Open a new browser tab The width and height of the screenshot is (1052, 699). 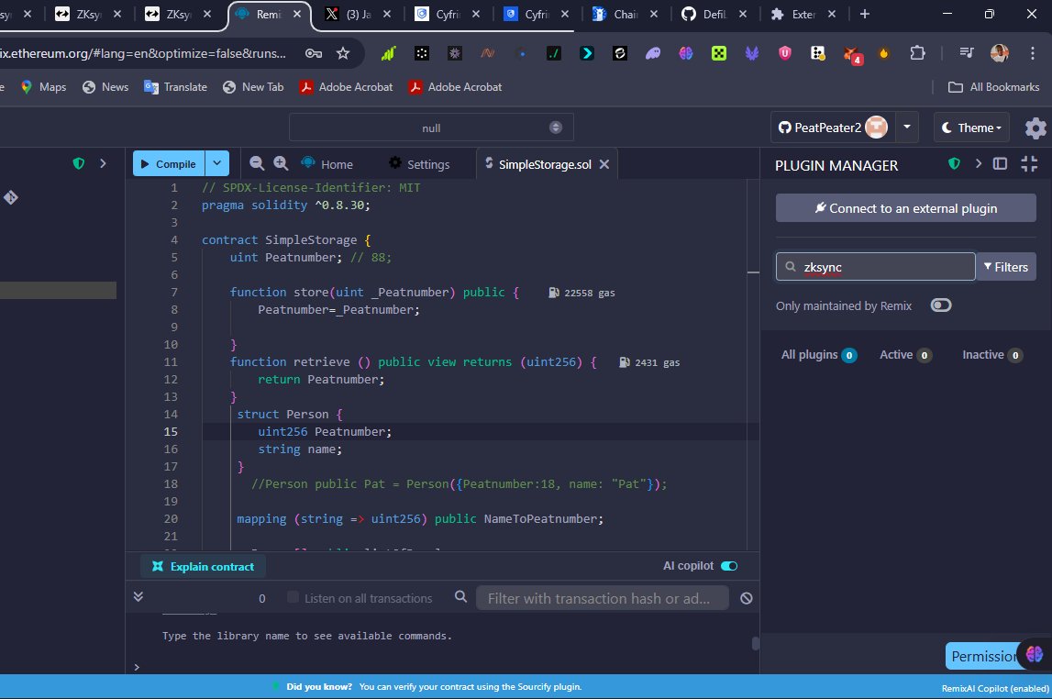pyautogui.click(x=864, y=14)
